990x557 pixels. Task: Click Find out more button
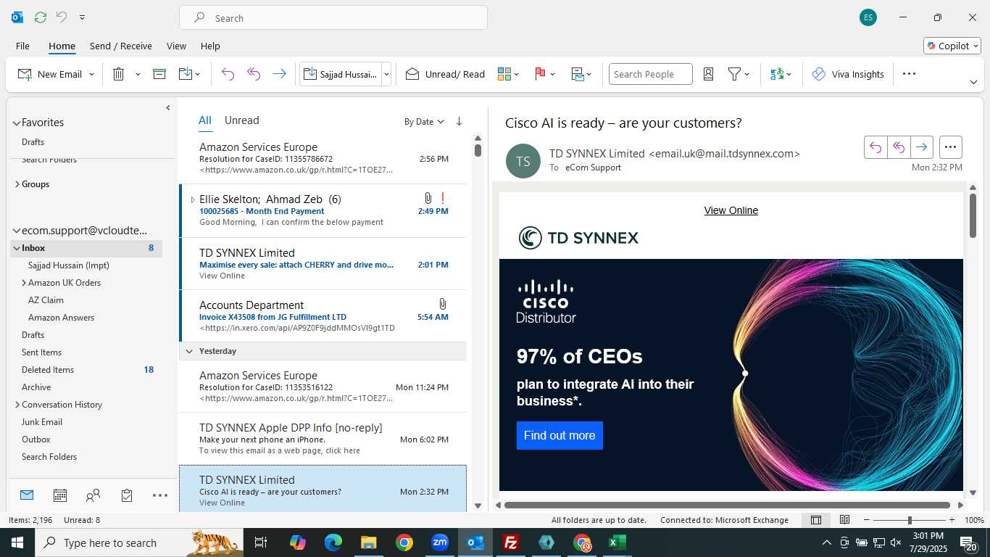[x=560, y=435]
